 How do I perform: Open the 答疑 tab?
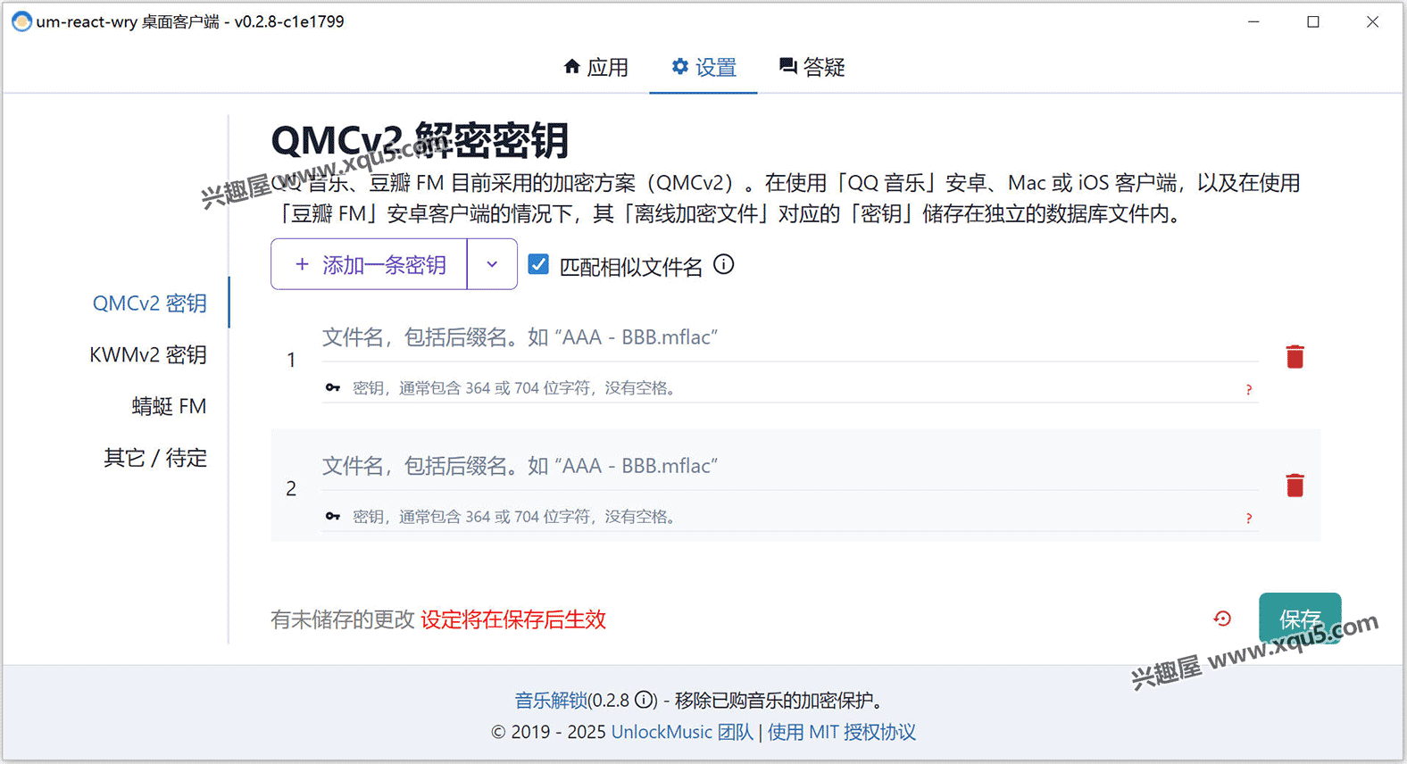click(812, 67)
